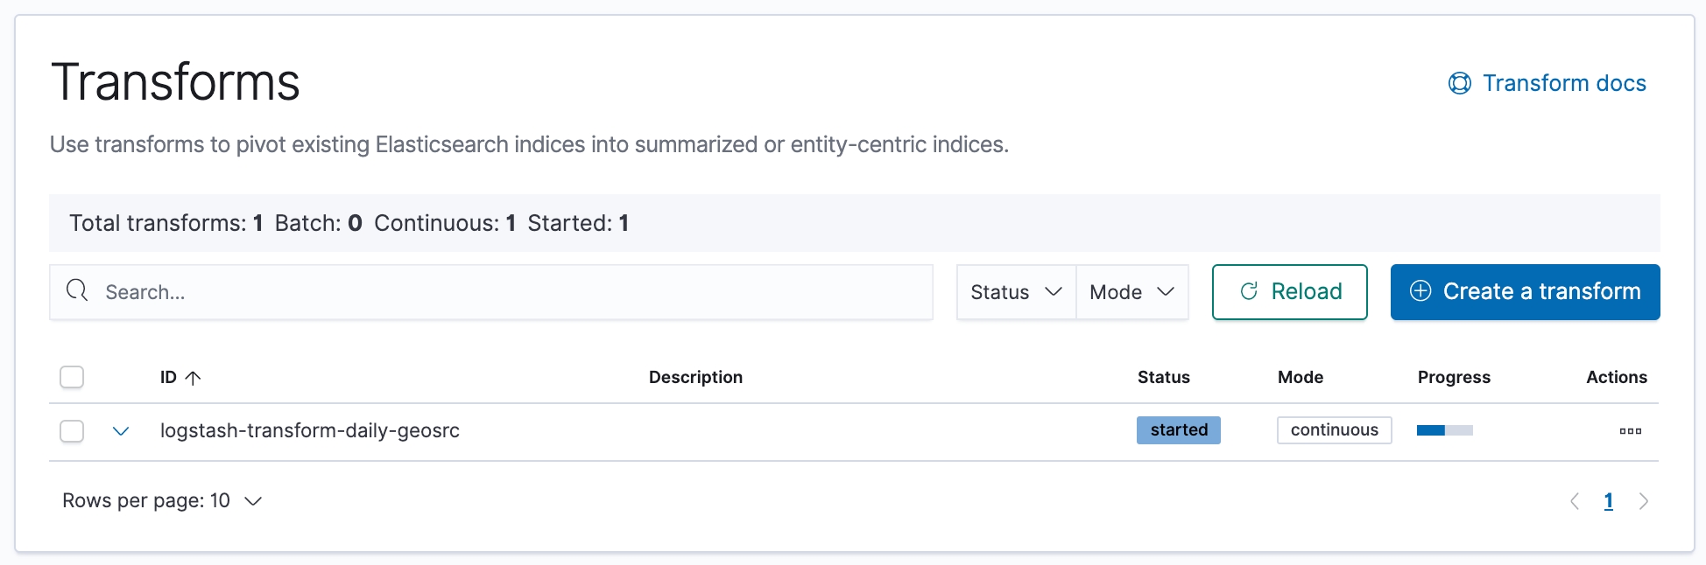The image size is (1706, 565).
Task: Expand the logstash-transform-daily-geosrc row details
Action: [x=121, y=431]
